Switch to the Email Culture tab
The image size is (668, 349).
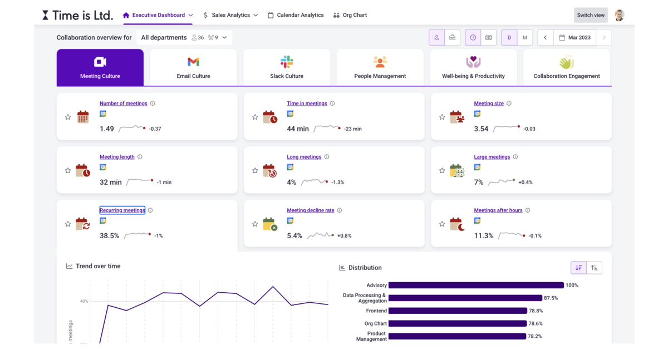(193, 67)
